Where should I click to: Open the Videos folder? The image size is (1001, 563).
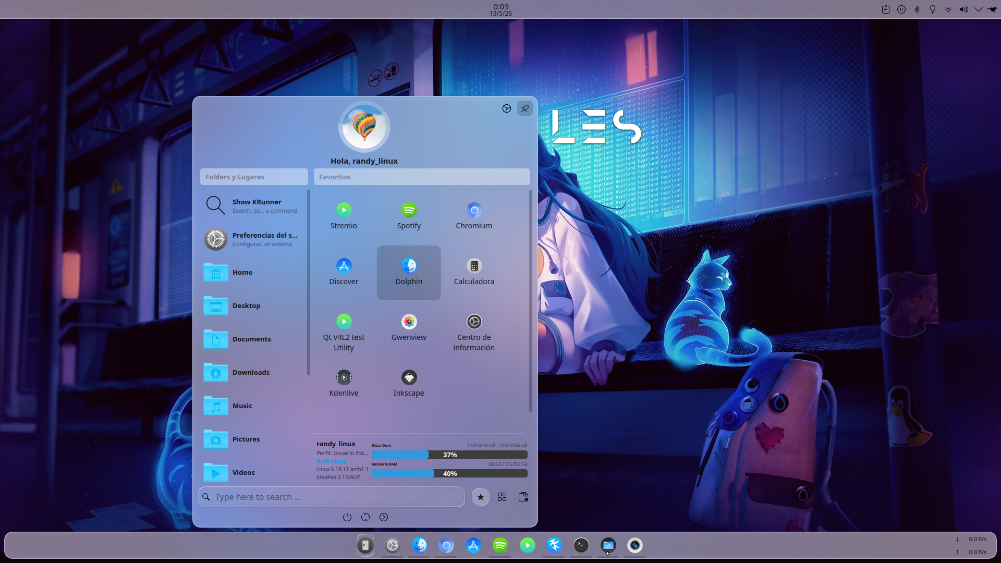[x=254, y=472]
